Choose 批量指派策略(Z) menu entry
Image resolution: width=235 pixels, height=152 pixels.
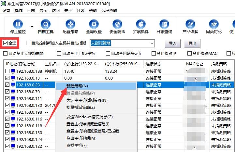click(x=96, y=108)
